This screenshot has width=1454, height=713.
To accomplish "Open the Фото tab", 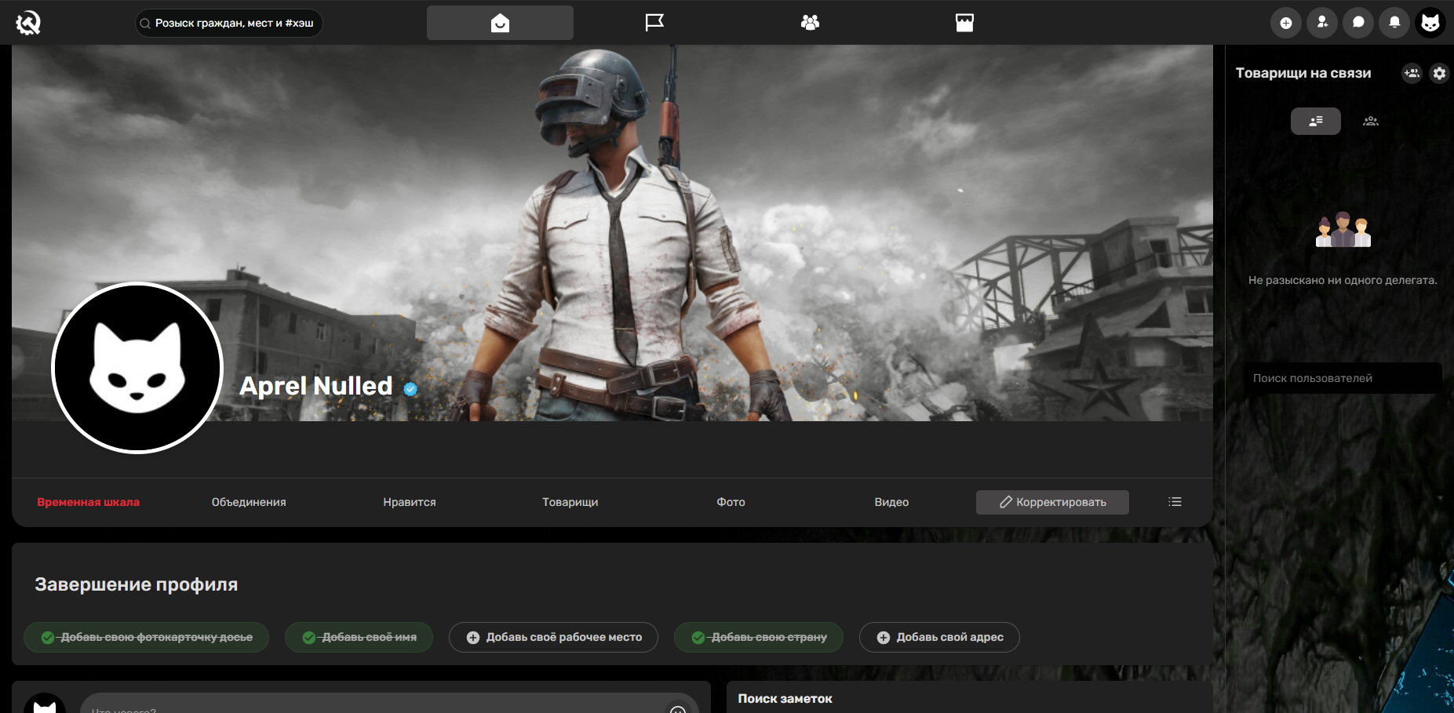I will [x=731, y=502].
